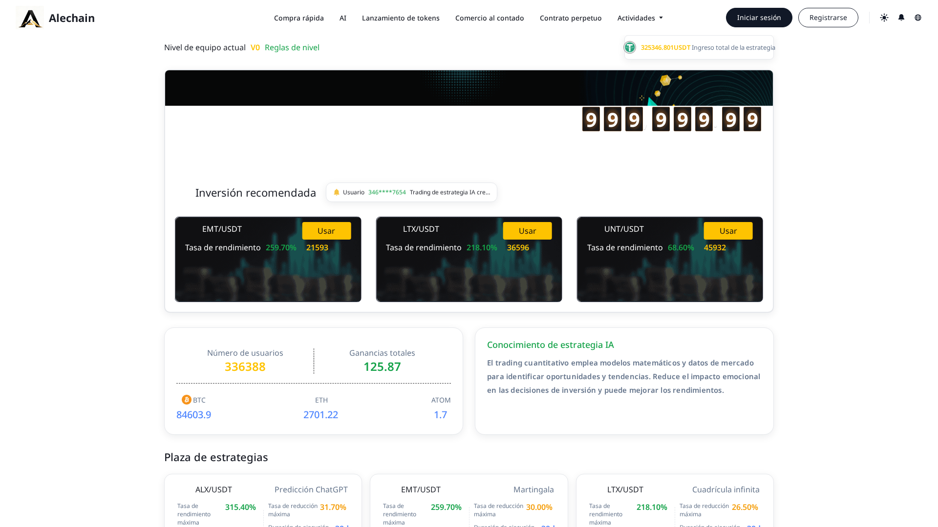Click the Alechain brand name
Viewport: 938px width, 527px height.
pos(72,18)
